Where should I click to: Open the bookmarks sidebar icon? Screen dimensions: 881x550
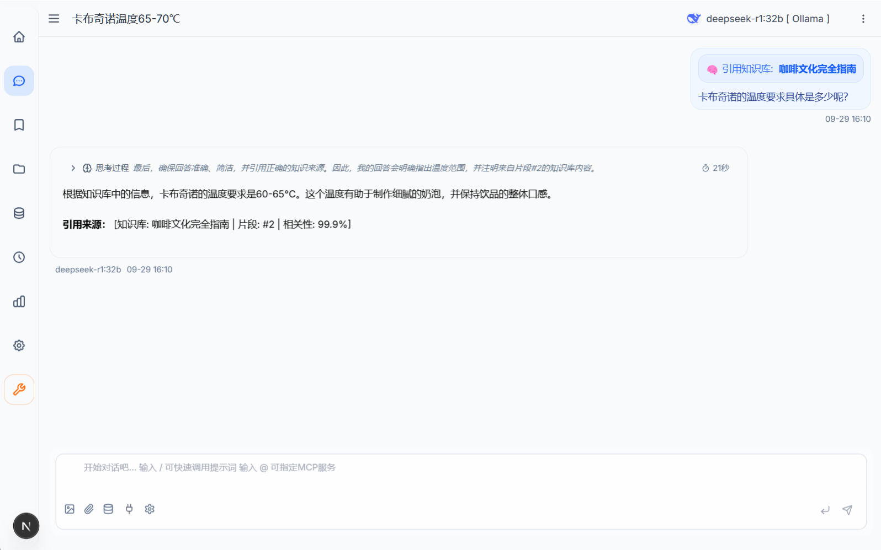tap(19, 125)
